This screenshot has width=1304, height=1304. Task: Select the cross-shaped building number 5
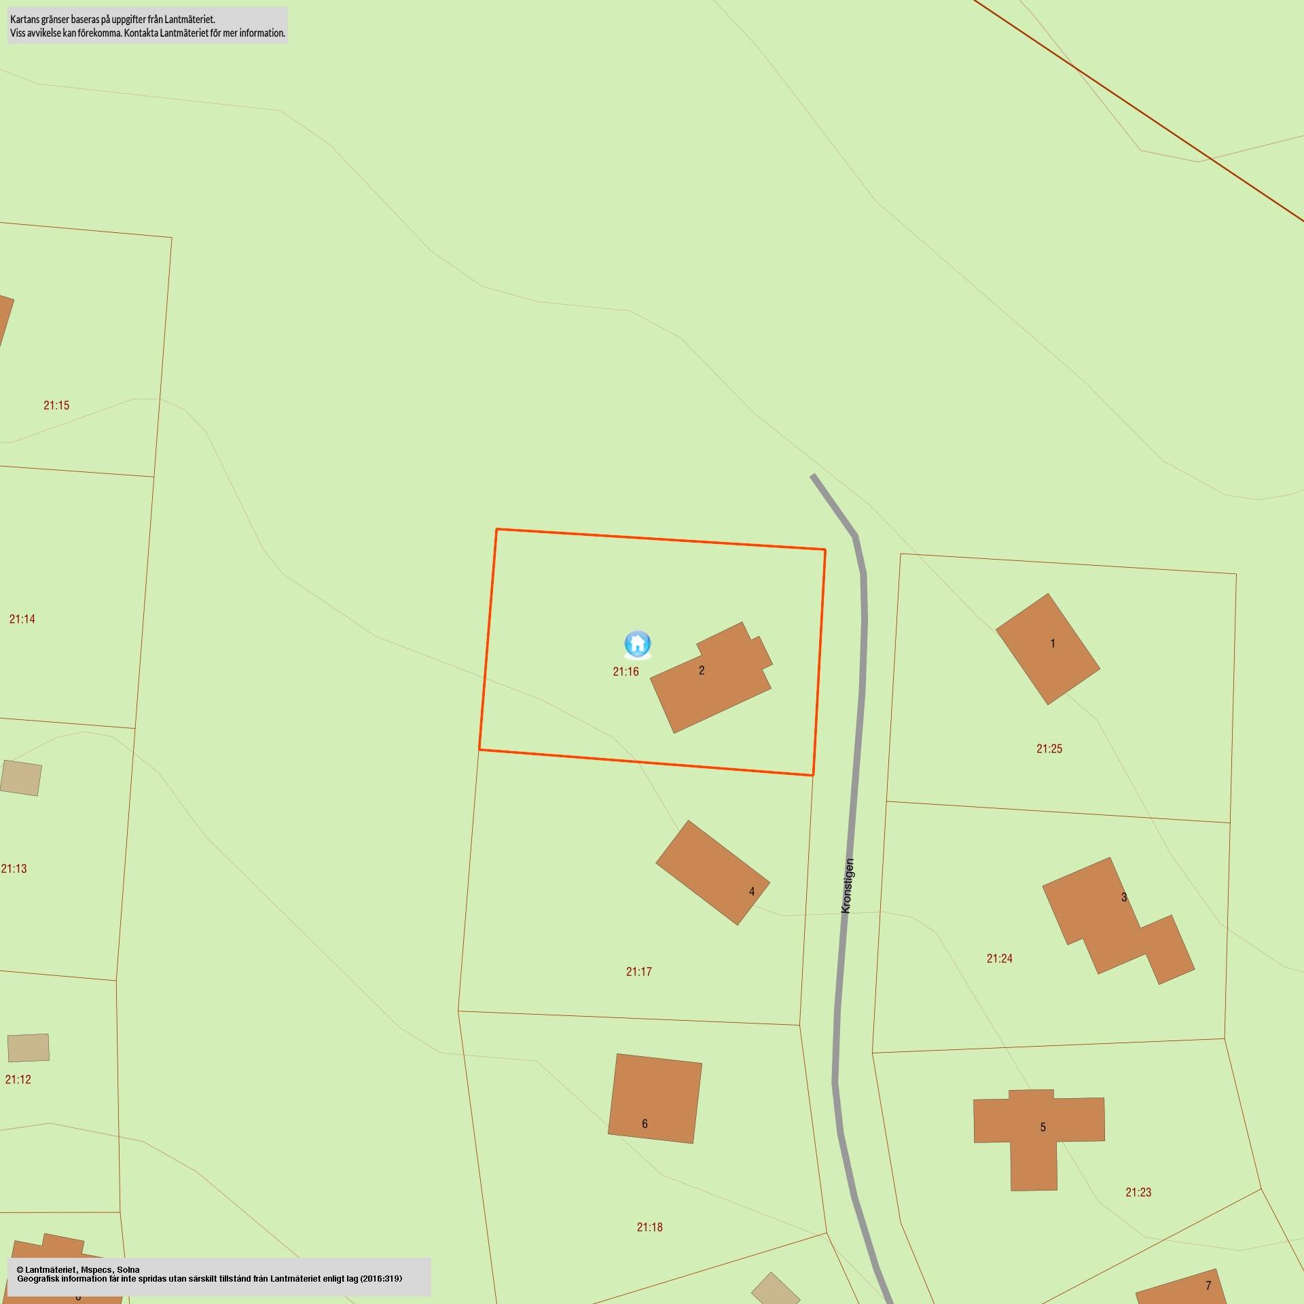click(1038, 1140)
